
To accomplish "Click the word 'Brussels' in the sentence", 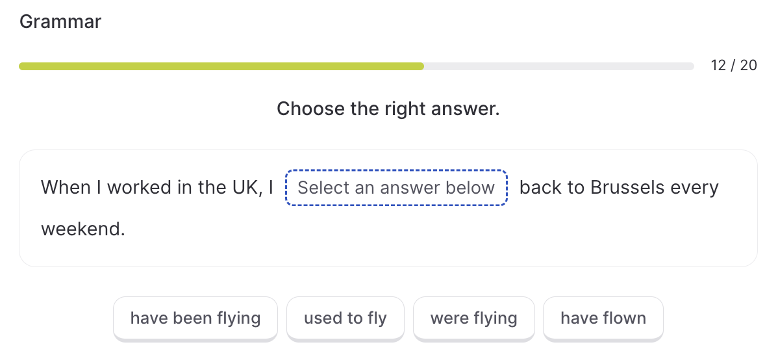I will tap(627, 188).
